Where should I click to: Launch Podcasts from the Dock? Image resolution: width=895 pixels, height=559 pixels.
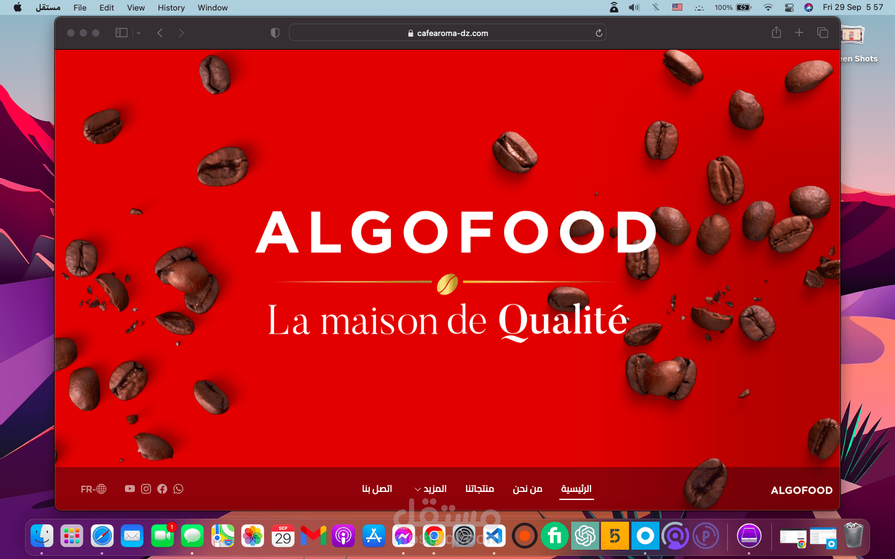pos(344,535)
